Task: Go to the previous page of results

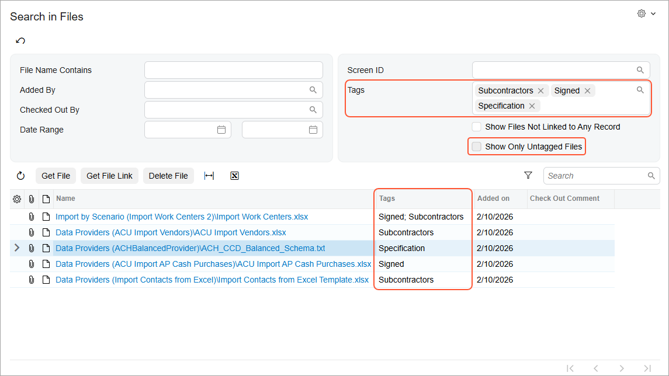Action: click(595, 368)
